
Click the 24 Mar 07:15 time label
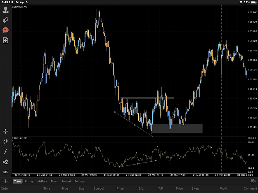coord(89,175)
